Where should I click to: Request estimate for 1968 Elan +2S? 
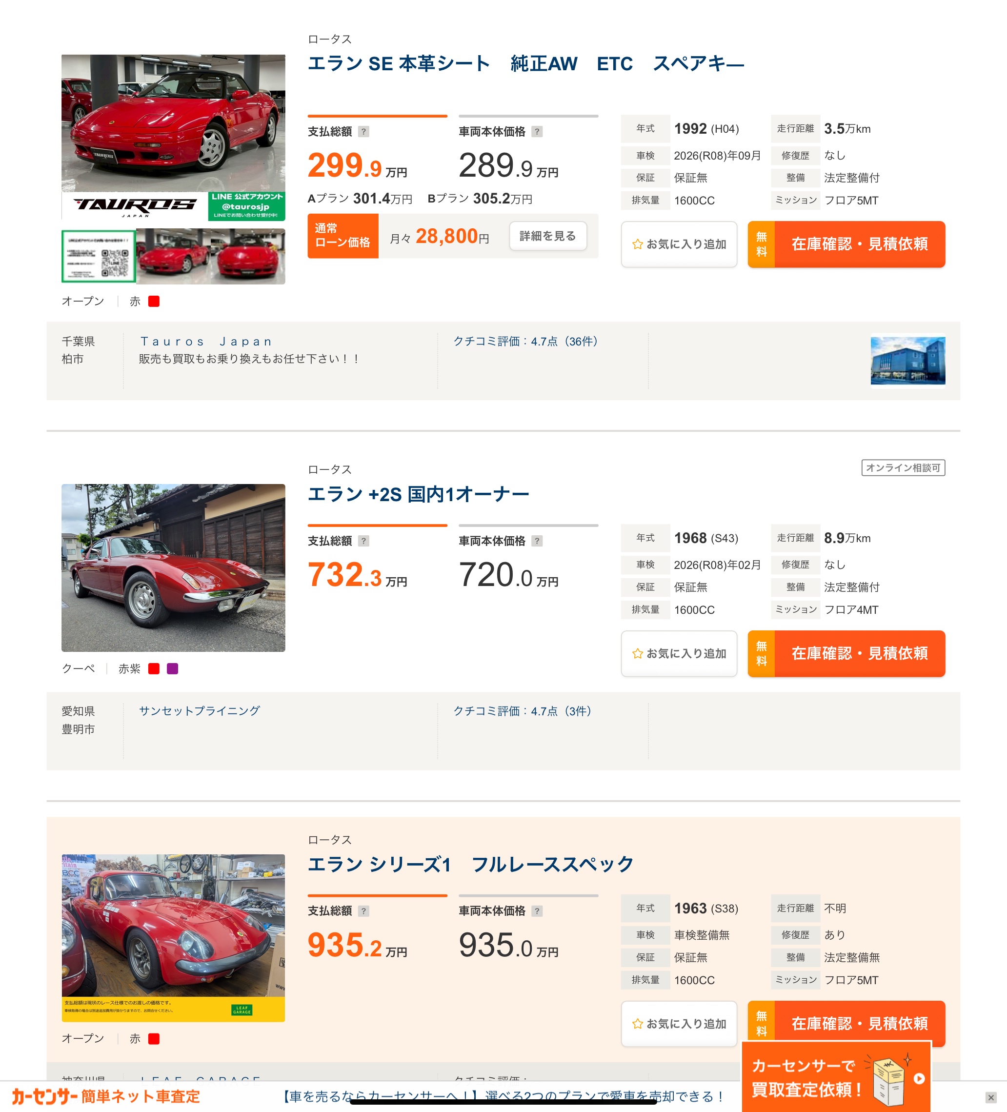pos(846,654)
